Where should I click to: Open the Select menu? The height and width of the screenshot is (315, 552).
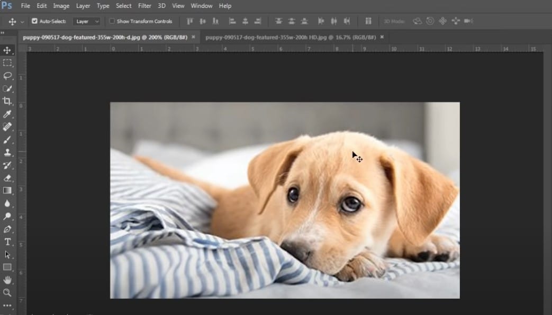[123, 6]
